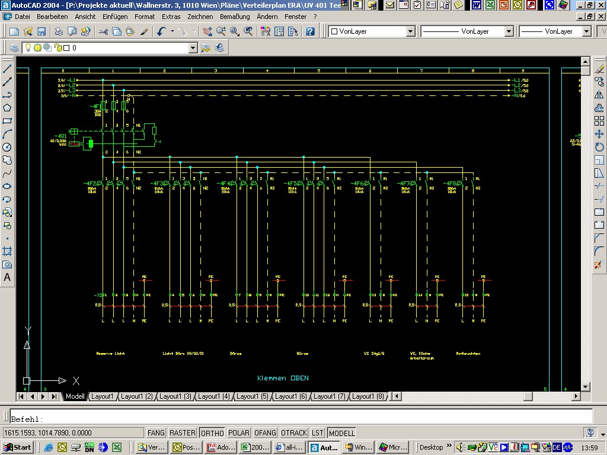Jump to the last layout tab arrow
This screenshot has height=455, width=607.
[54, 396]
